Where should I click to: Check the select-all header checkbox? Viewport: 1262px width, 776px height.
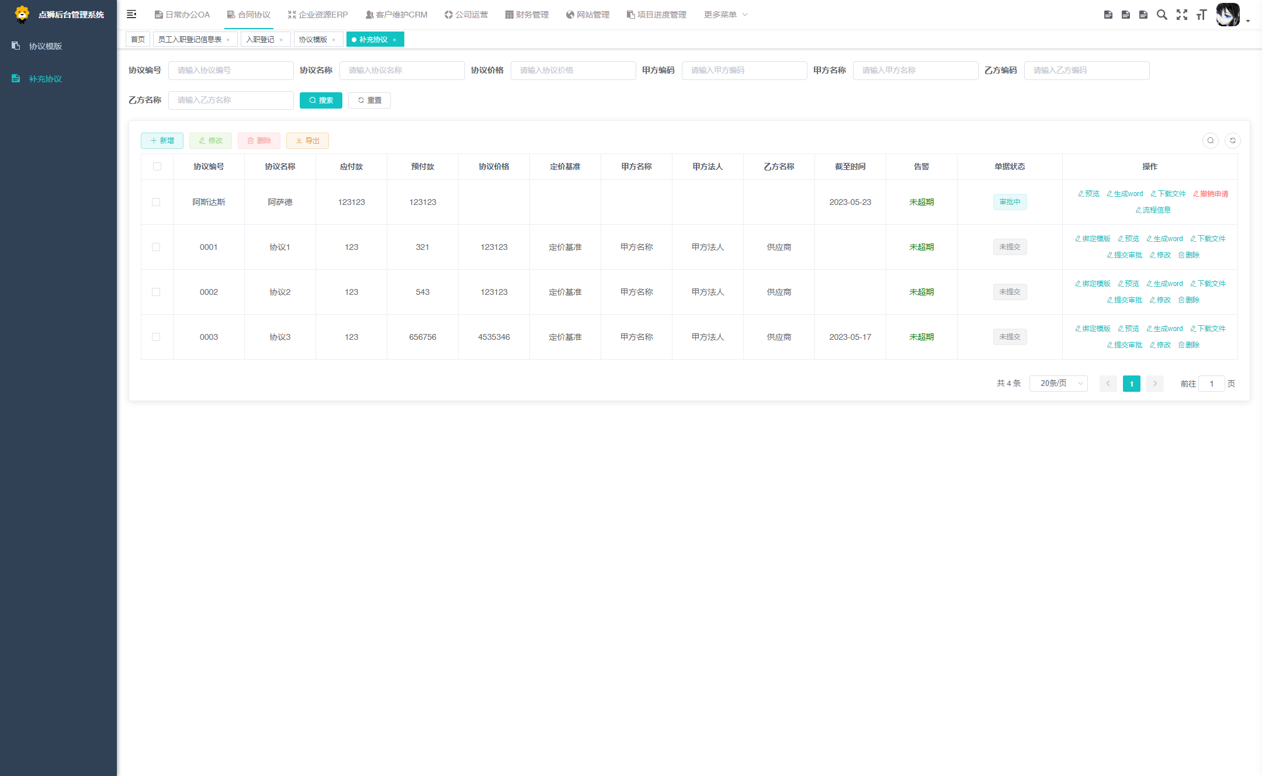coord(157,166)
